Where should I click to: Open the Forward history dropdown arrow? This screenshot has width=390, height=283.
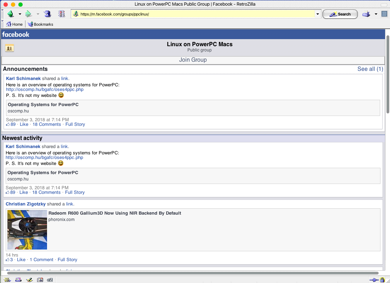pyautogui.click(x=38, y=14)
